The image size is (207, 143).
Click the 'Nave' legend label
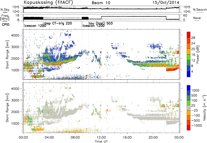click(197, 18)
